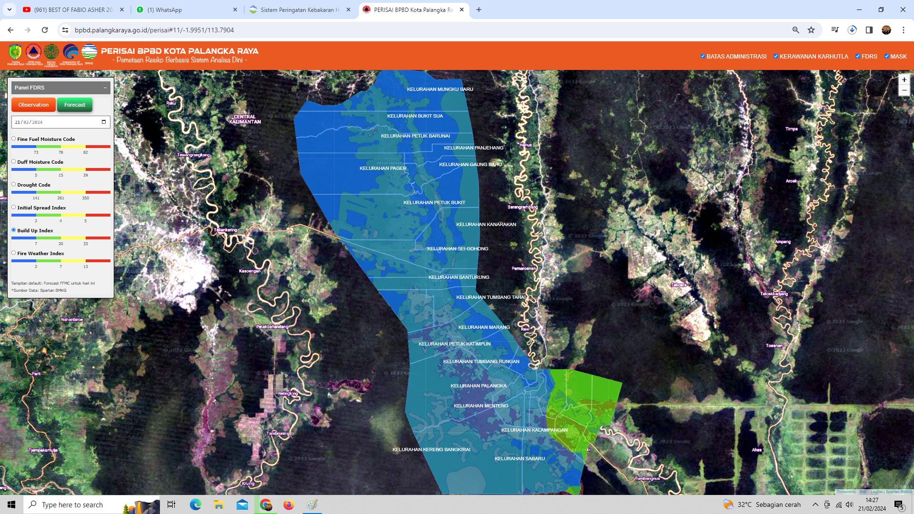Collapse Panel FDRS with the minus icon

(x=105, y=88)
